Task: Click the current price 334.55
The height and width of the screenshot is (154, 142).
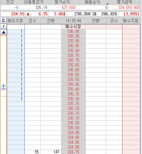Action: coord(18,14)
